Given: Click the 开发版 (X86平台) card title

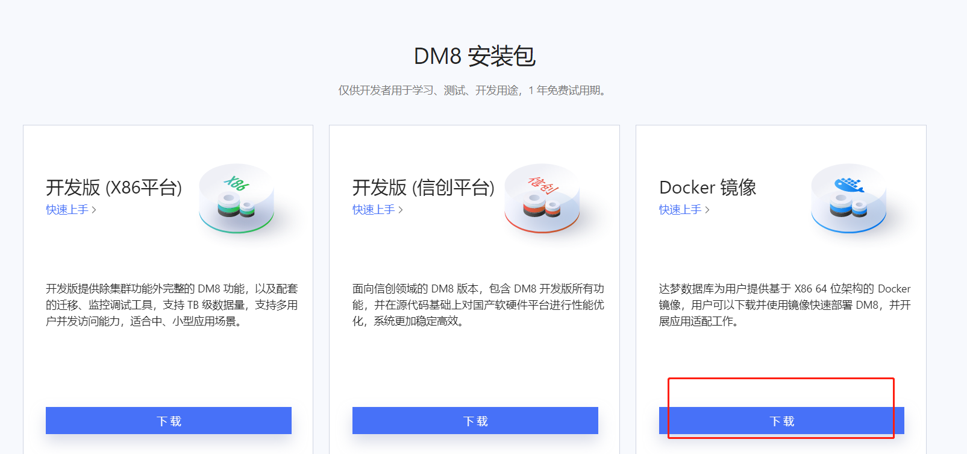Looking at the screenshot, I should pyautogui.click(x=114, y=188).
